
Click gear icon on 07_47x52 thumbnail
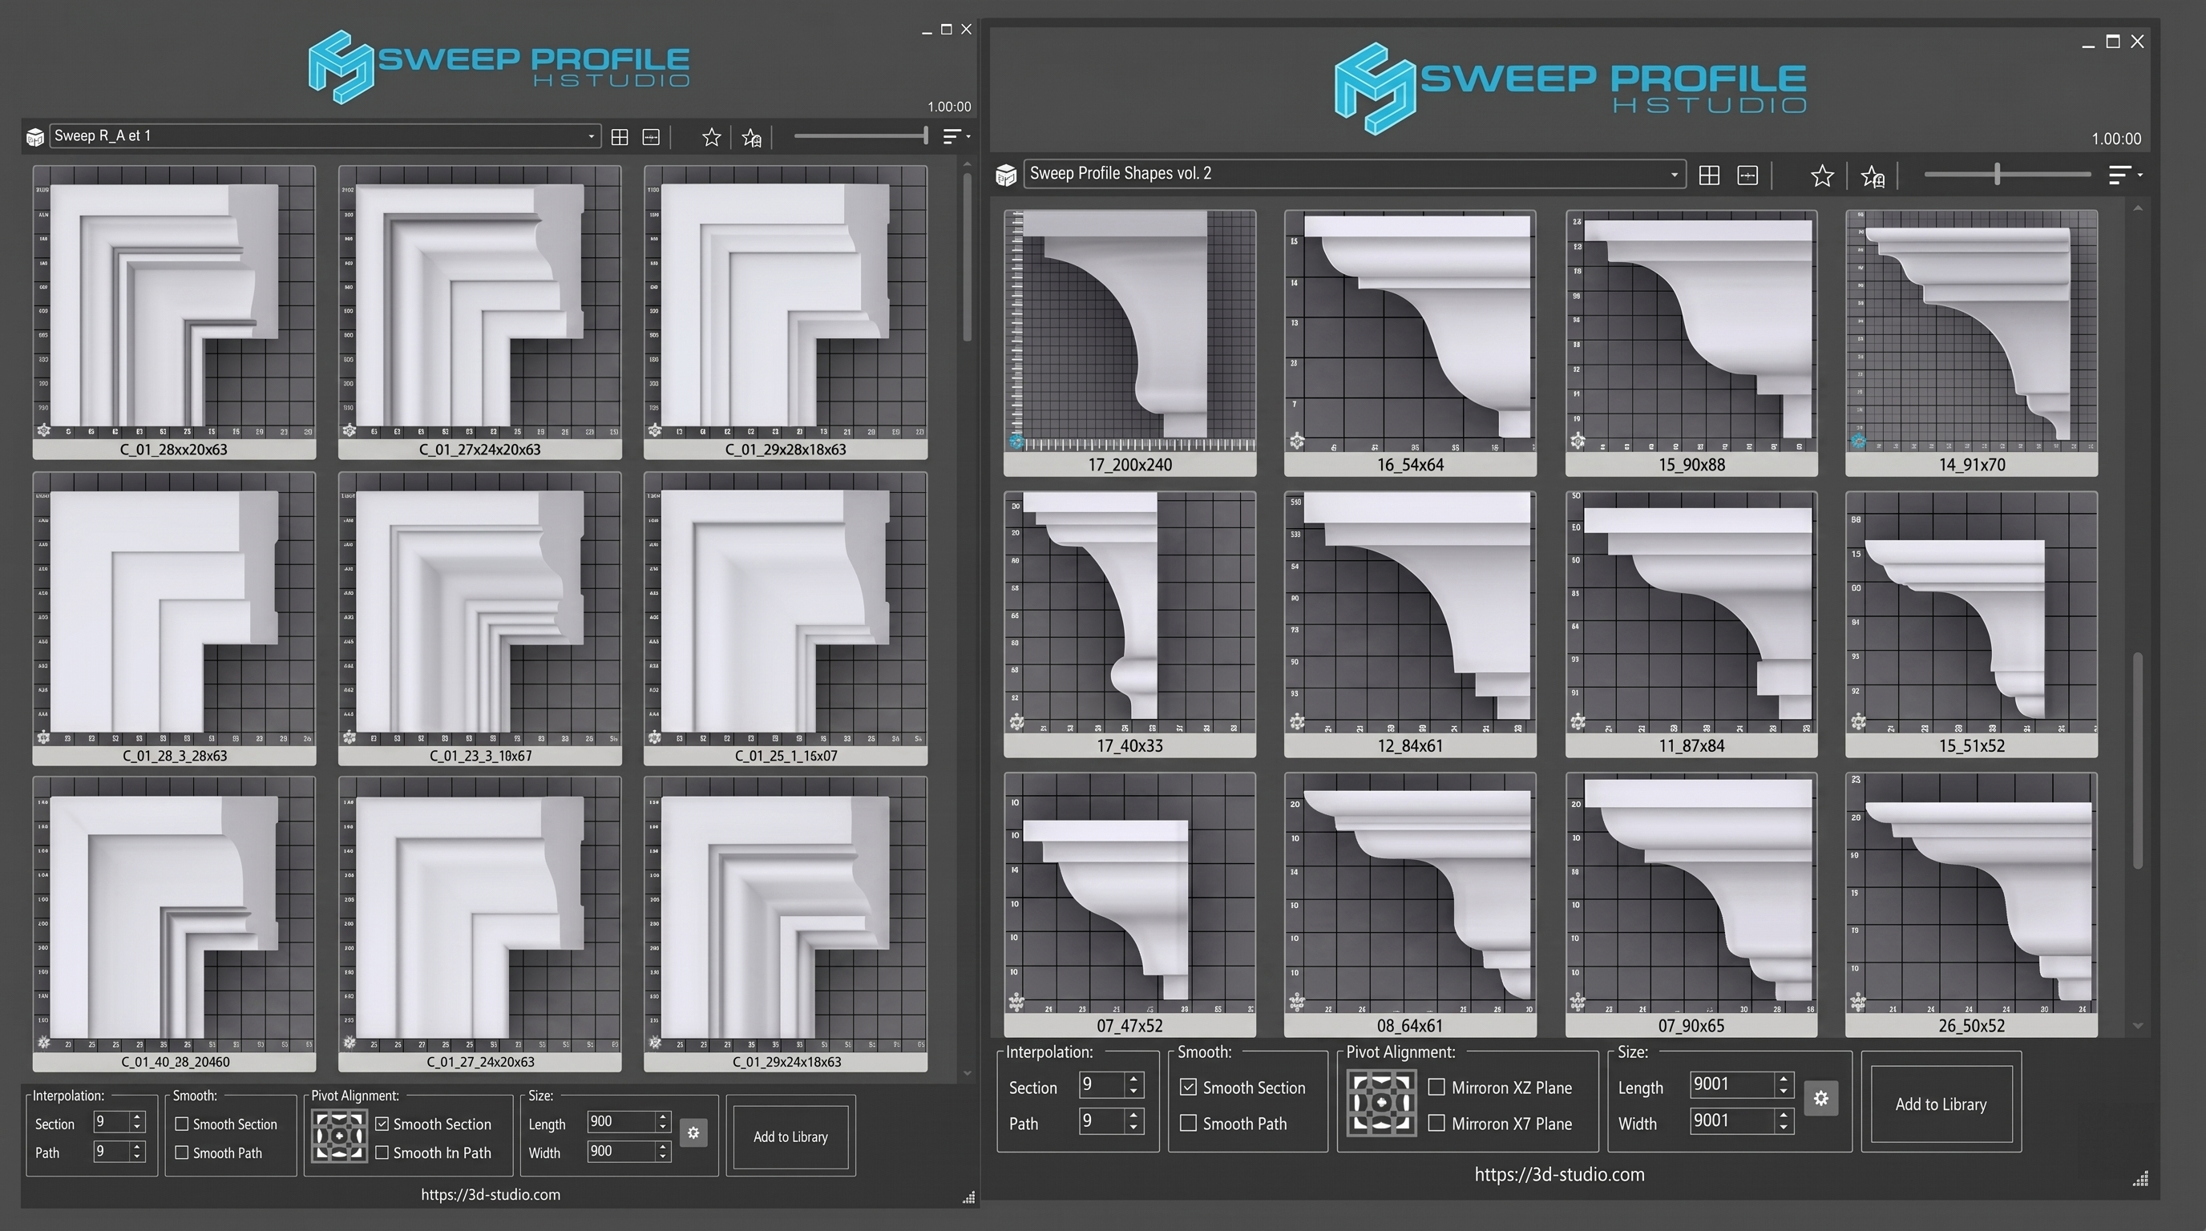pyautogui.click(x=1016, y=1001)
